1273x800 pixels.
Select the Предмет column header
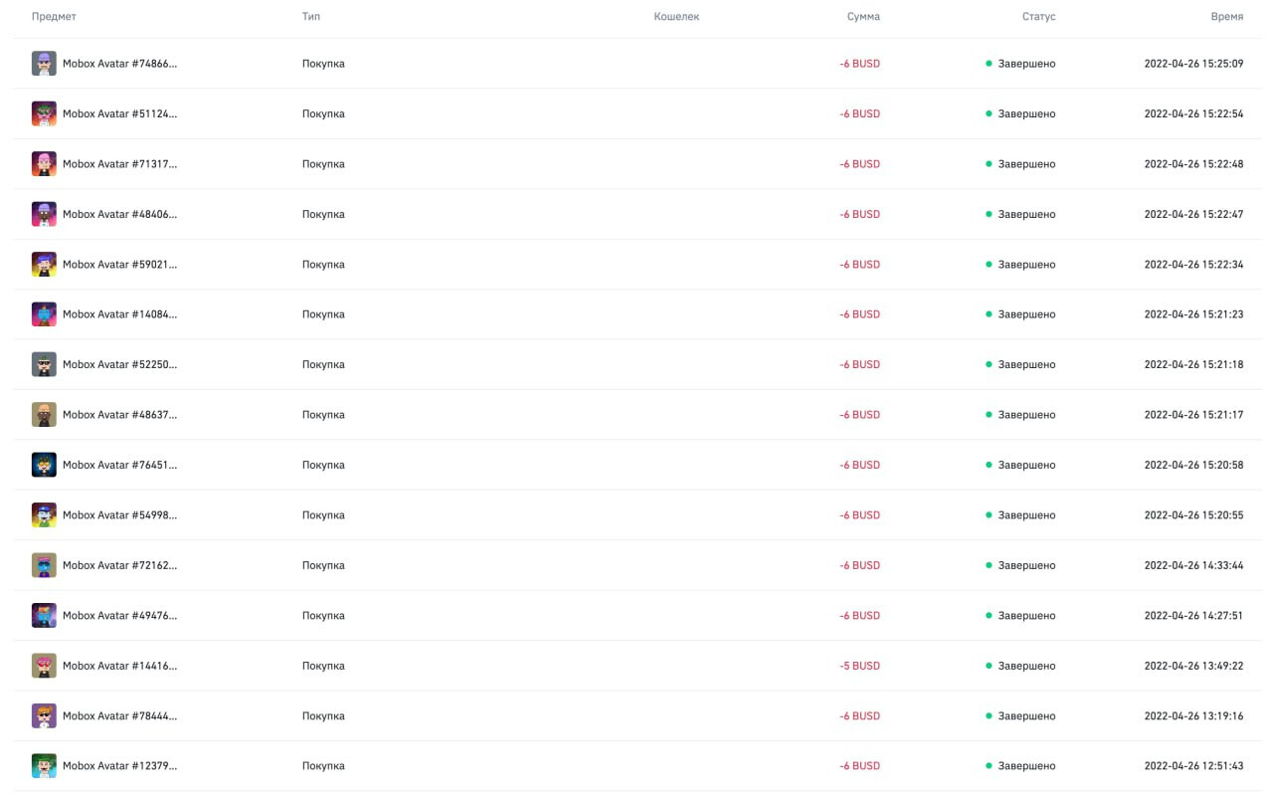(54, 17)
